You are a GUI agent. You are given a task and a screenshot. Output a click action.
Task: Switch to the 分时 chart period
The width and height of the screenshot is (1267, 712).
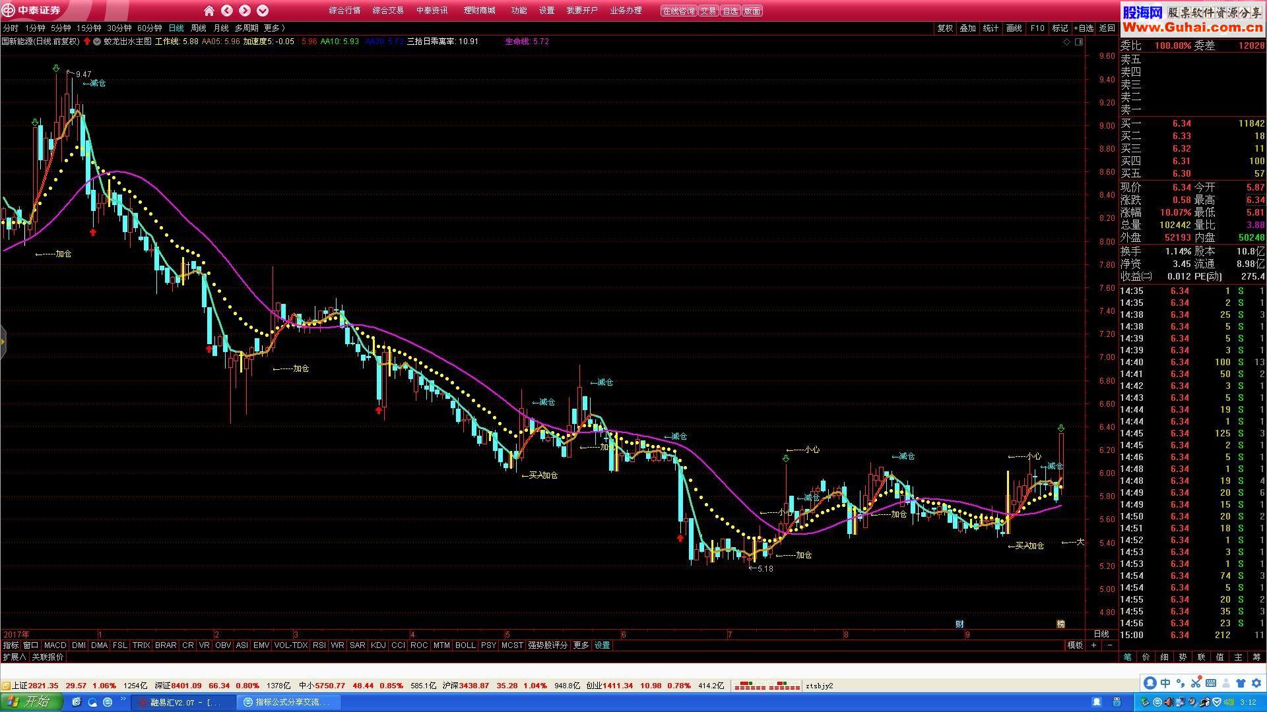pyautogui.click(x=11, y=28)
